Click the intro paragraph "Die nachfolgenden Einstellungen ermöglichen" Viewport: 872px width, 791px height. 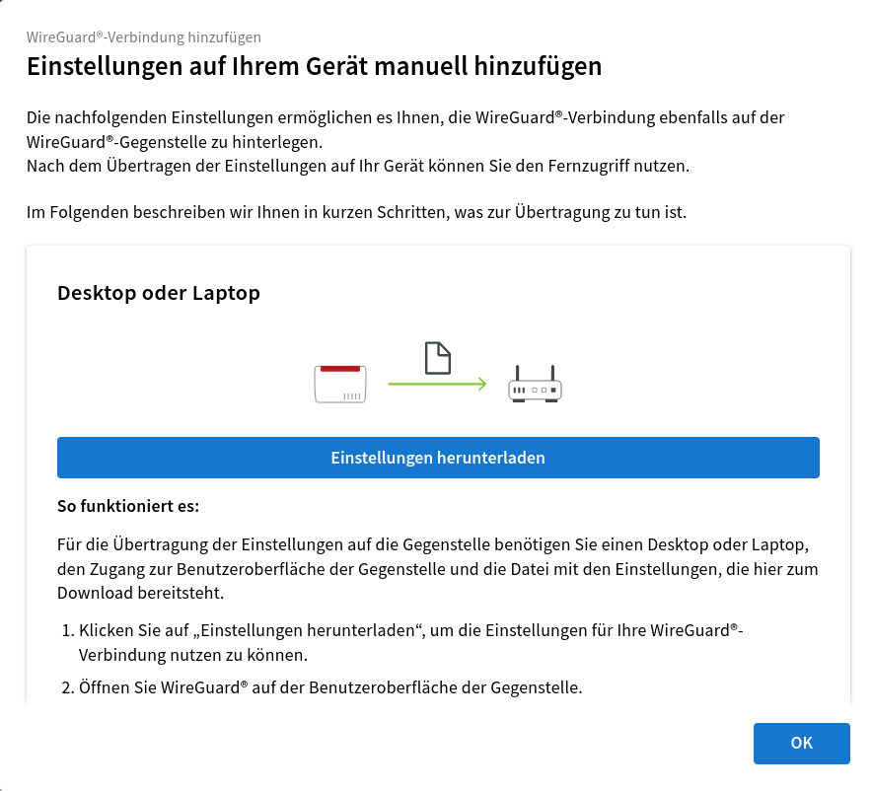[405, 117]
